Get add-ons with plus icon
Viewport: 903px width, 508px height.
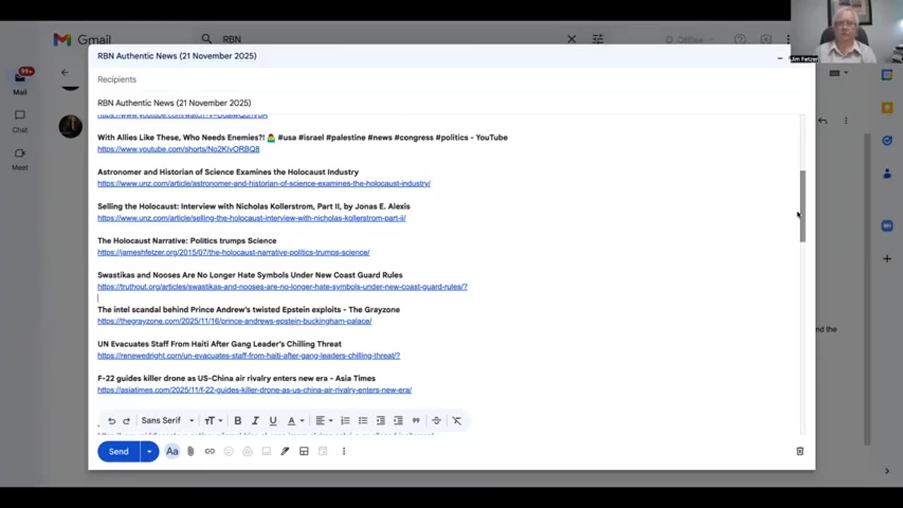887,258
